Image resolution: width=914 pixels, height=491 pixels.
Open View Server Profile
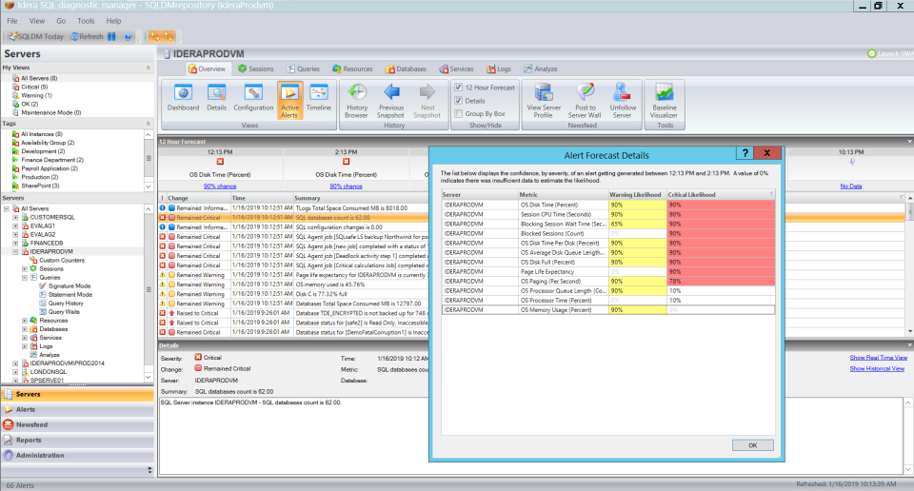(544, 101)
